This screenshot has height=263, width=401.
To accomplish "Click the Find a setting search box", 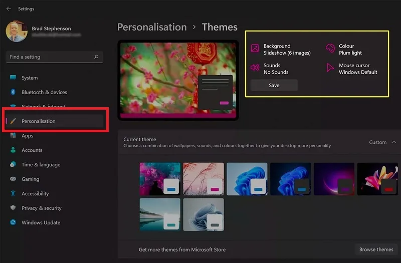I will click(55, 57).
